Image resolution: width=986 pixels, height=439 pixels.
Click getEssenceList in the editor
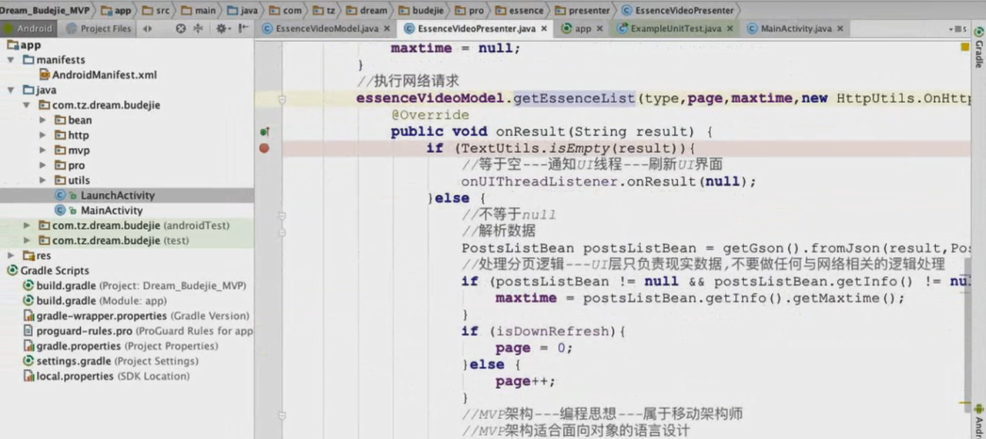point(574,99)
